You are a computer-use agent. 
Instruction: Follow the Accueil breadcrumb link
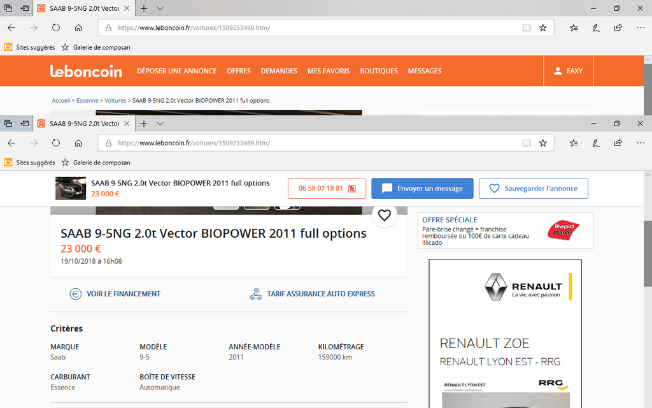(x=60, y=101)
